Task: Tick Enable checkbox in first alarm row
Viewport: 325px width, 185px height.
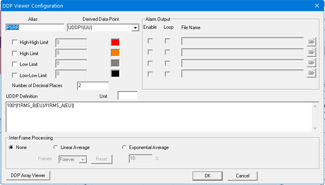Action: tap(150, 41)
